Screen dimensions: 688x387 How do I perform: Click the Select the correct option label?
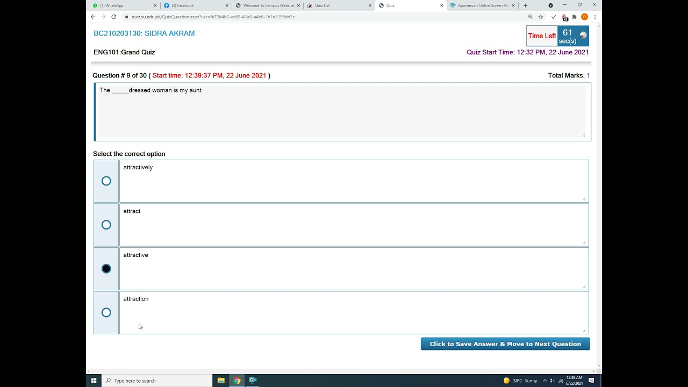129,154
